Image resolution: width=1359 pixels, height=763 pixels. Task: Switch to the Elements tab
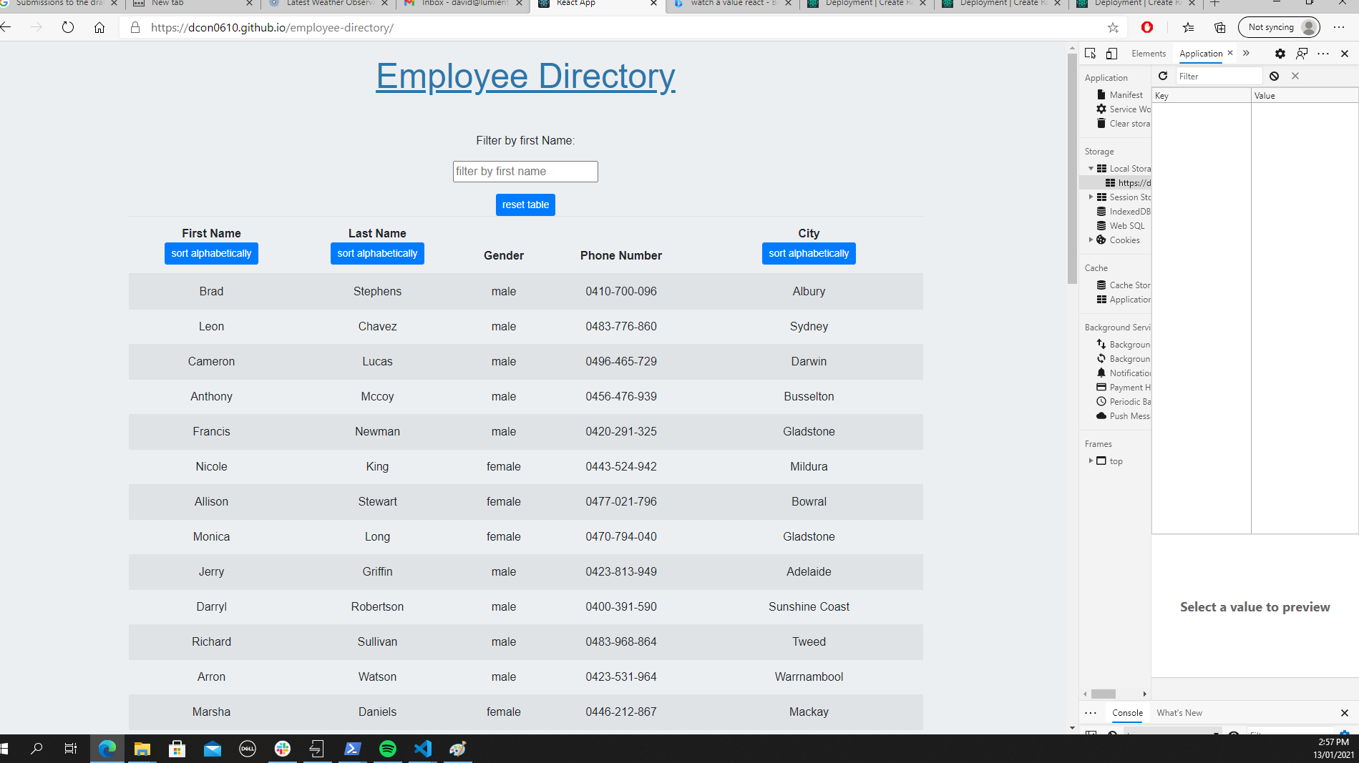click(x=1148, y=54)
